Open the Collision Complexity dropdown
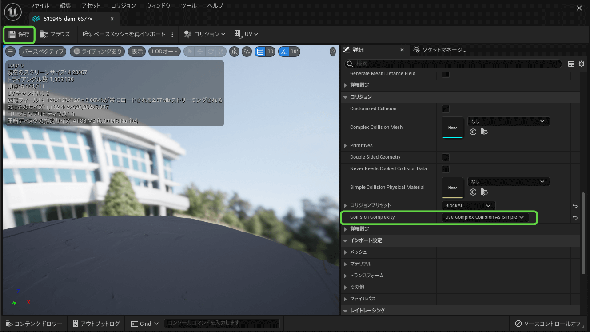The height and width of the screenshot is (332, 590). [x=485, y=217]
